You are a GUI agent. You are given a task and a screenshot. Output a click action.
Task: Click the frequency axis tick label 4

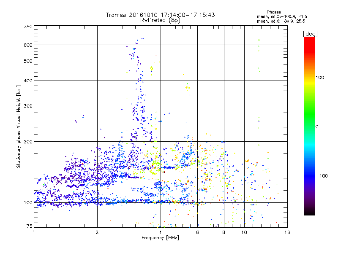point(161,233)
